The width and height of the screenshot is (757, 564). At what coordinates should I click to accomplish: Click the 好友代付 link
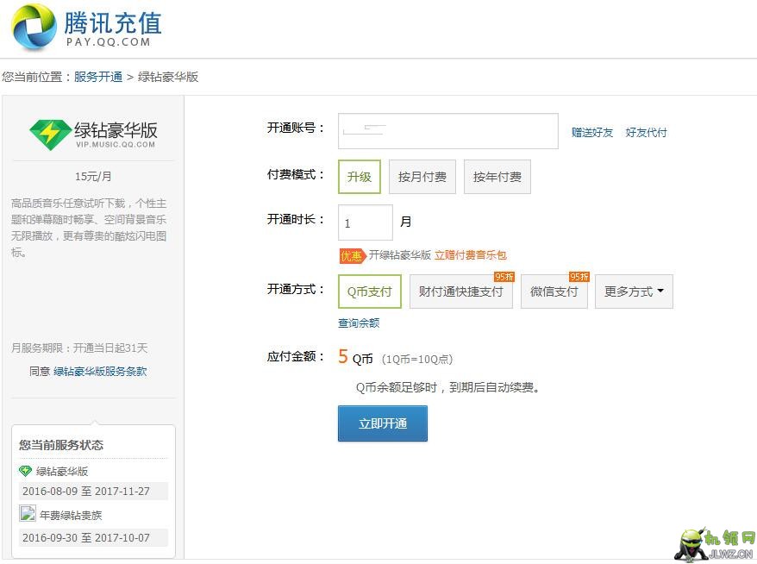click(x=646, y=132)
